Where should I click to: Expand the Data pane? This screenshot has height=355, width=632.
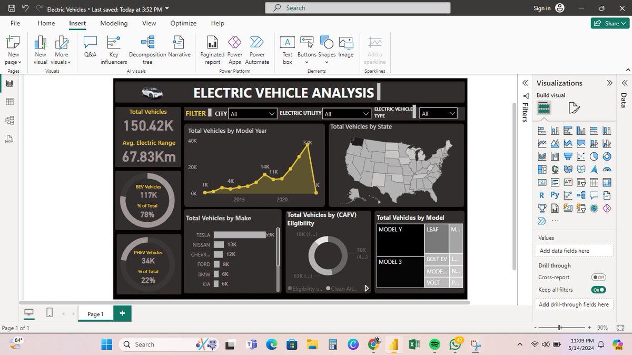tap(624, 83)
